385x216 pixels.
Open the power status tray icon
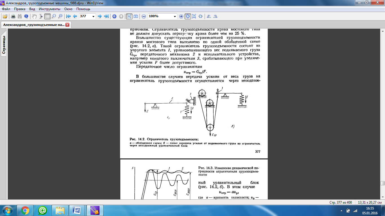348,210
